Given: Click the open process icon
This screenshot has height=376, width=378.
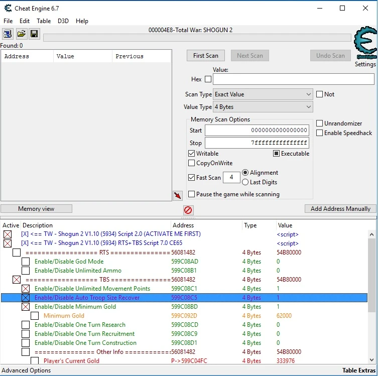Looking at the screenshot, I should pos(8,34).
